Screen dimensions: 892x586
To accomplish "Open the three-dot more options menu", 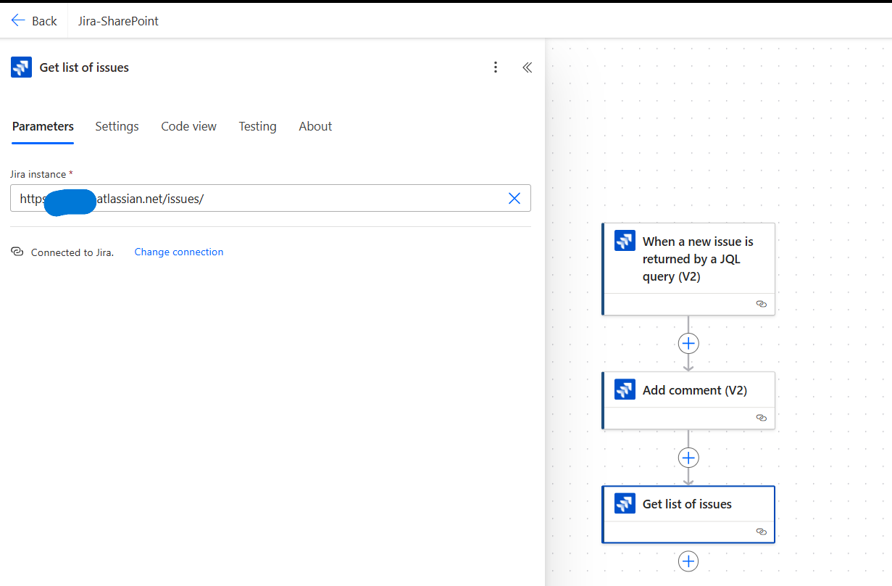I will 496,67.
